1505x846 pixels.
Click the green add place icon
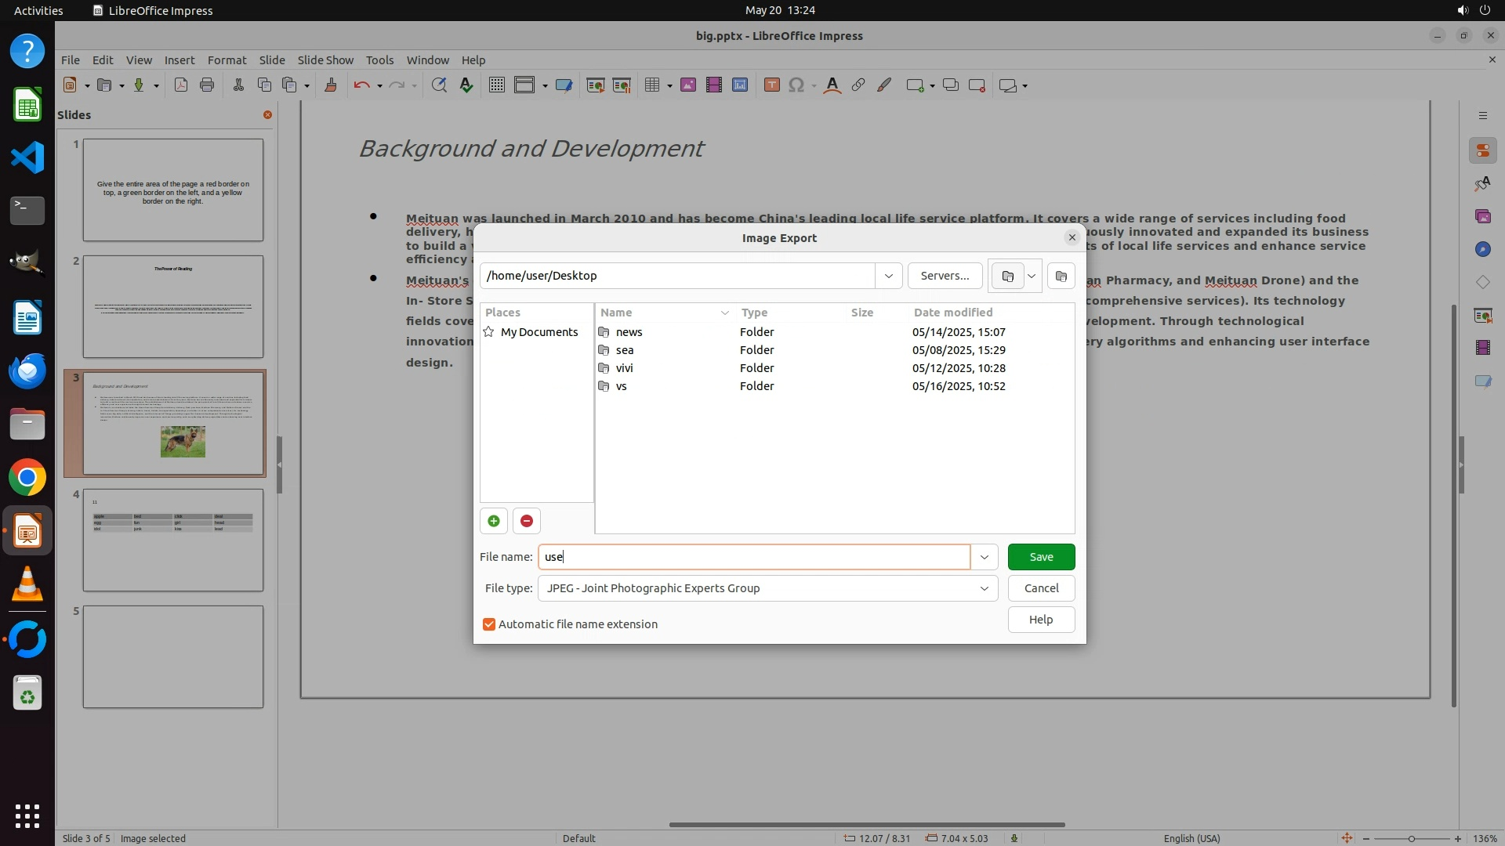(494, 521)
